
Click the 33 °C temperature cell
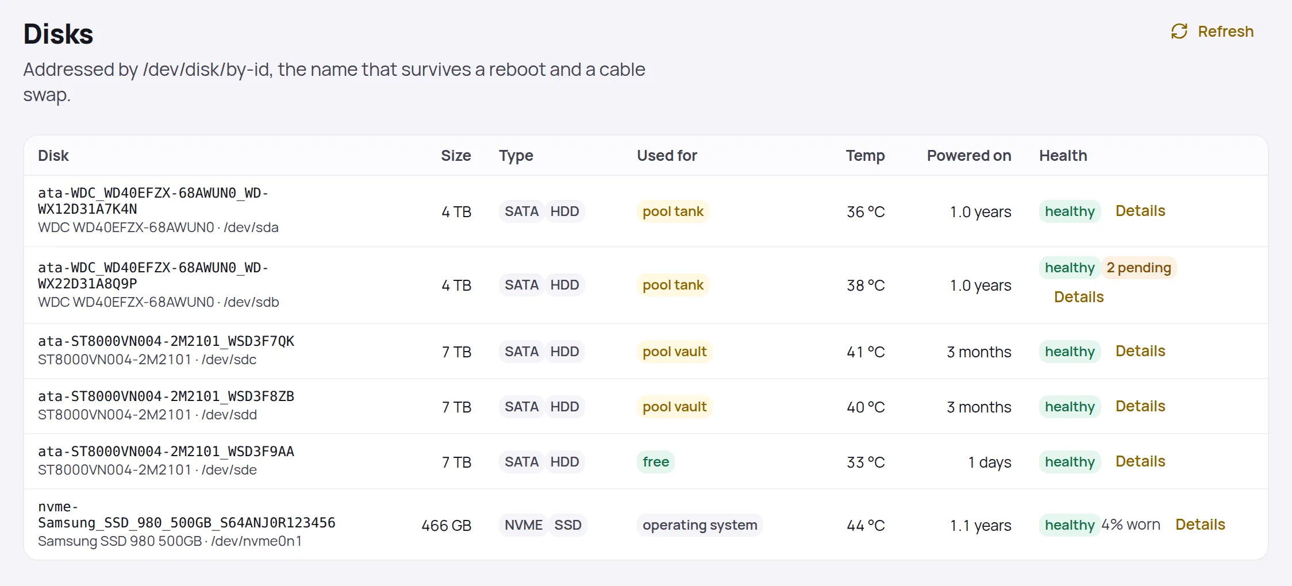tap(866, 462)
